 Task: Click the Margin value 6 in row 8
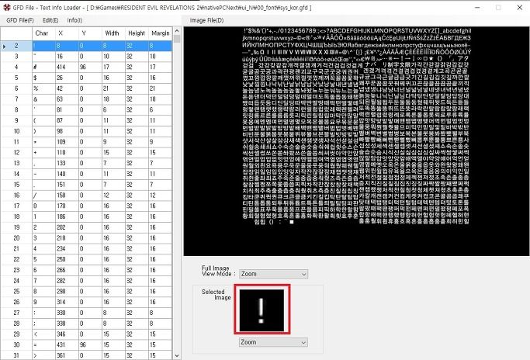pyautogui.click(x=160, y=110)
